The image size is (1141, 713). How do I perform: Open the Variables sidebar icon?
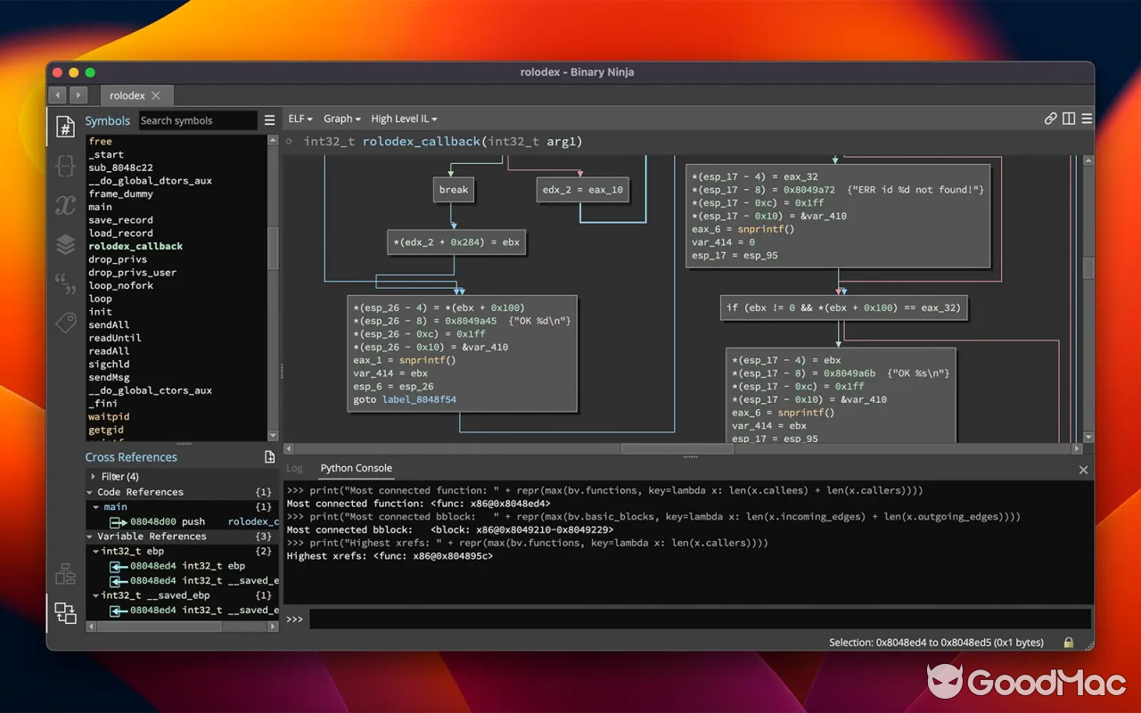pyautogui.click(x=65, y=205)
